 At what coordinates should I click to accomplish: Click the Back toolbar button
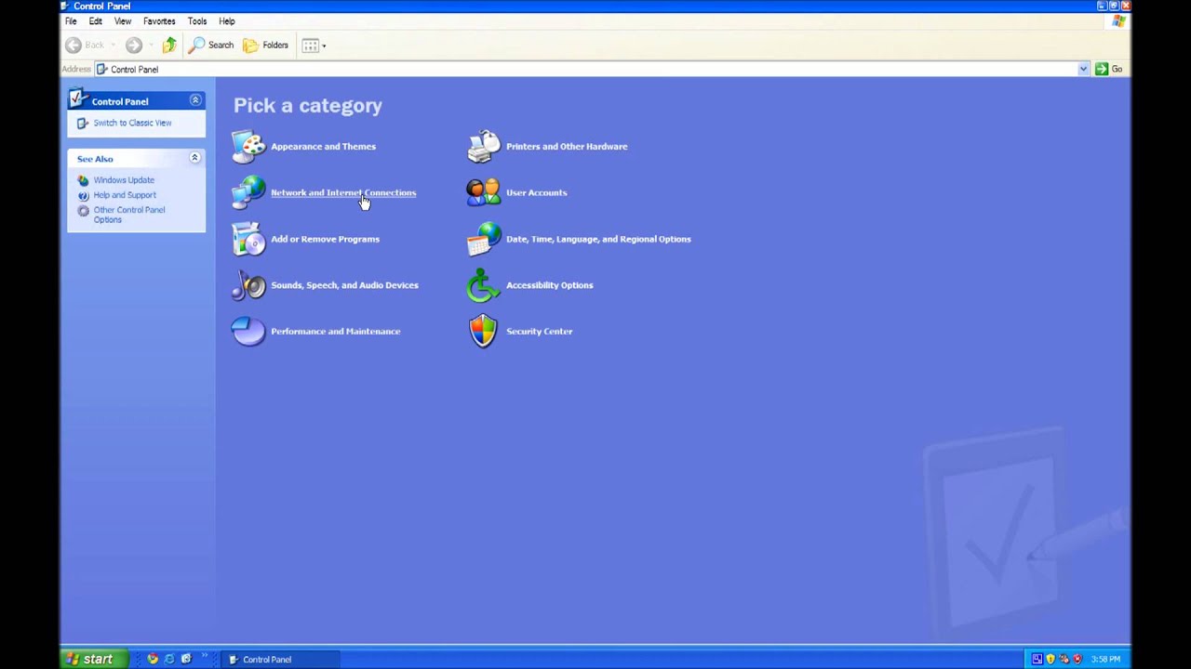[85, 45]
